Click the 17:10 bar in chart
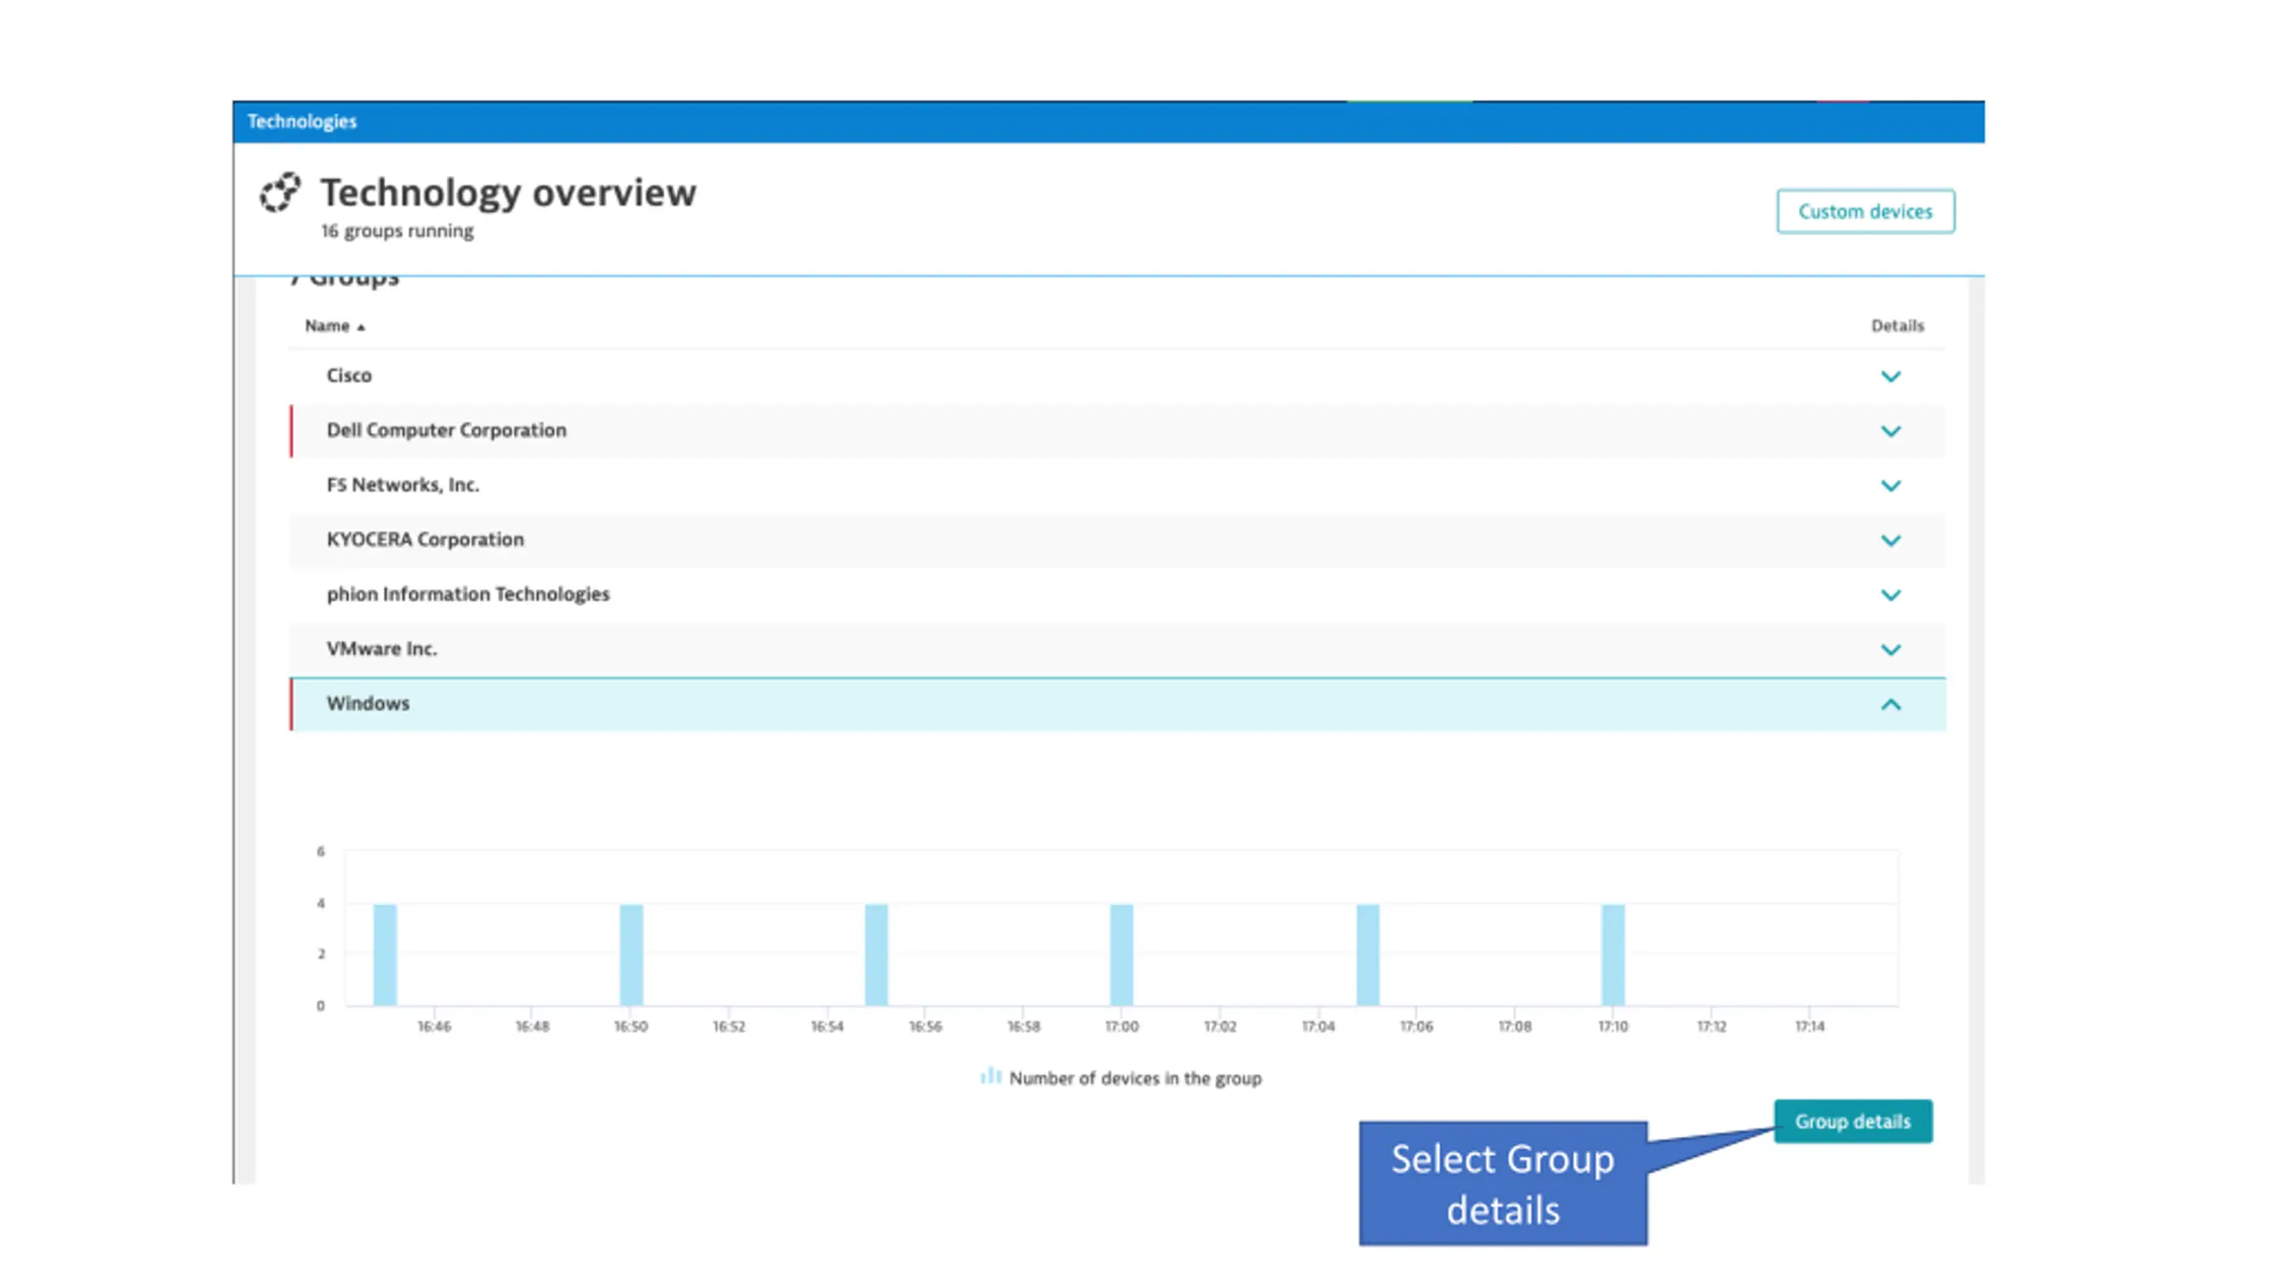Image resolution: width=2289 pixels, height=1287 pixels. pos(1612,955)
